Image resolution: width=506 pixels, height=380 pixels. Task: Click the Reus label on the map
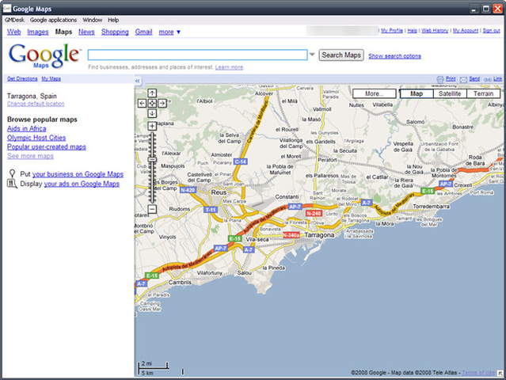point(219,192)
